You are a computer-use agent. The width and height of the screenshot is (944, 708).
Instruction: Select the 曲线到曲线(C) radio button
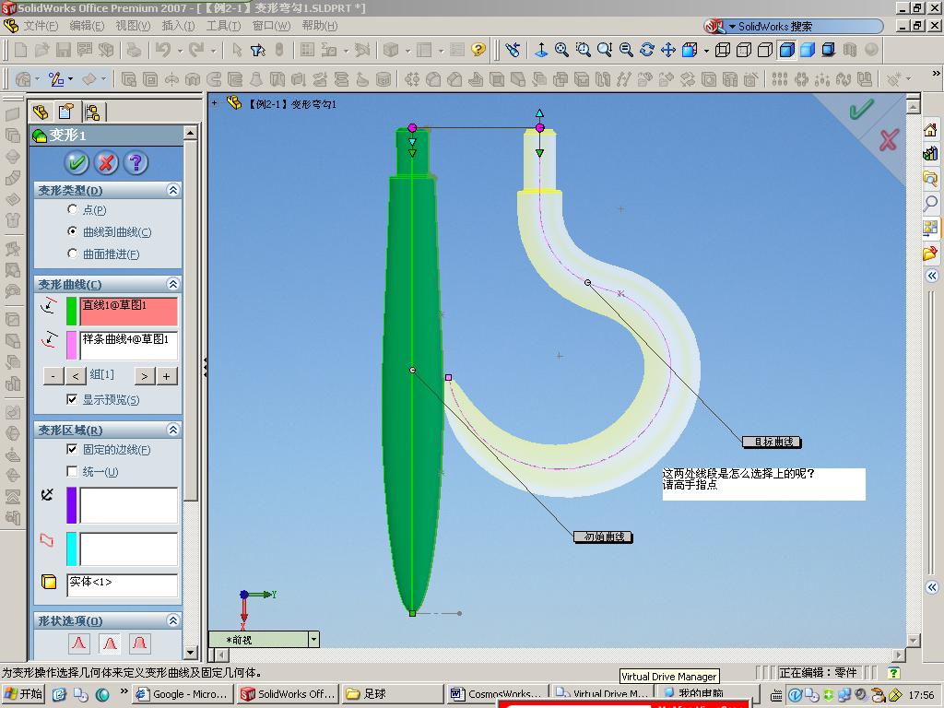(72, 231)
